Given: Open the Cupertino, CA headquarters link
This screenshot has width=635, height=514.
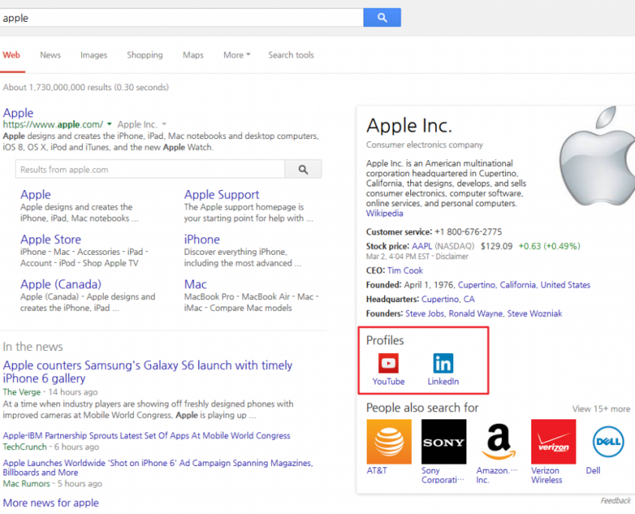Looking at the screenshot, I should (x=448, y=299).
